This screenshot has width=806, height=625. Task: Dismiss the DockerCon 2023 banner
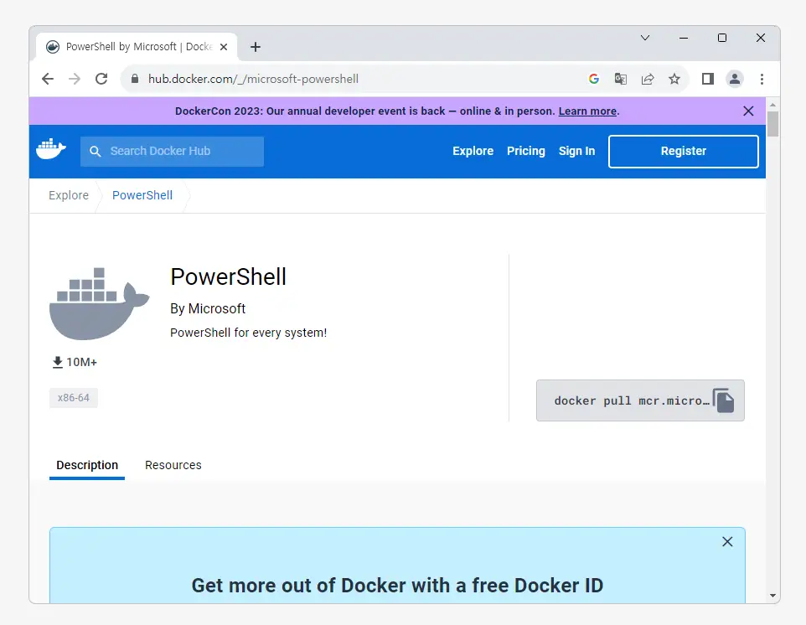pyautogui.click(x=748, y=111)
